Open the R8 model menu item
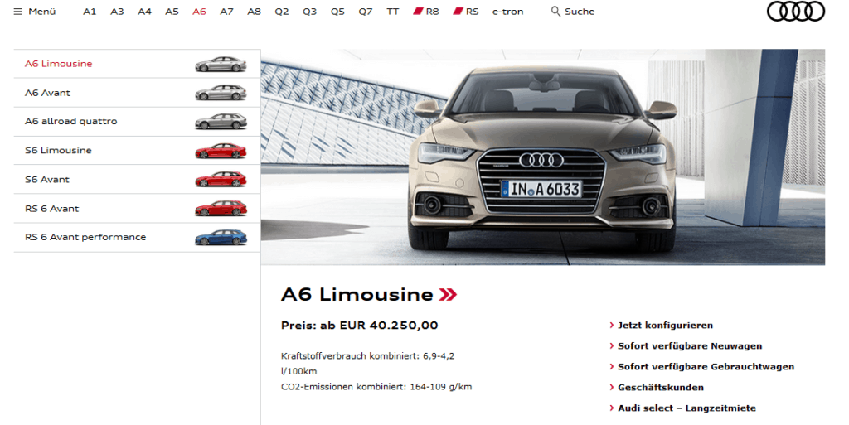849x425 pixels. pos(426,12)
